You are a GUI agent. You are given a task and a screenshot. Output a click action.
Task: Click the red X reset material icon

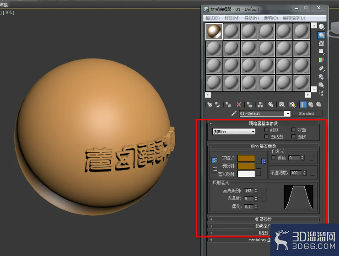tap(239, 105)
